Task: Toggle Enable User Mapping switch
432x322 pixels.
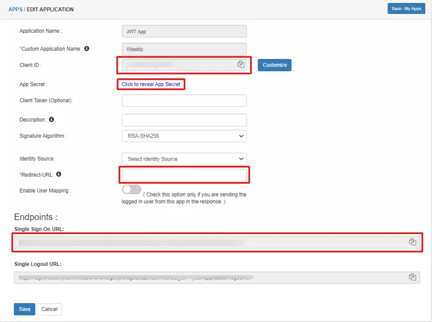Action: (132, 189)
